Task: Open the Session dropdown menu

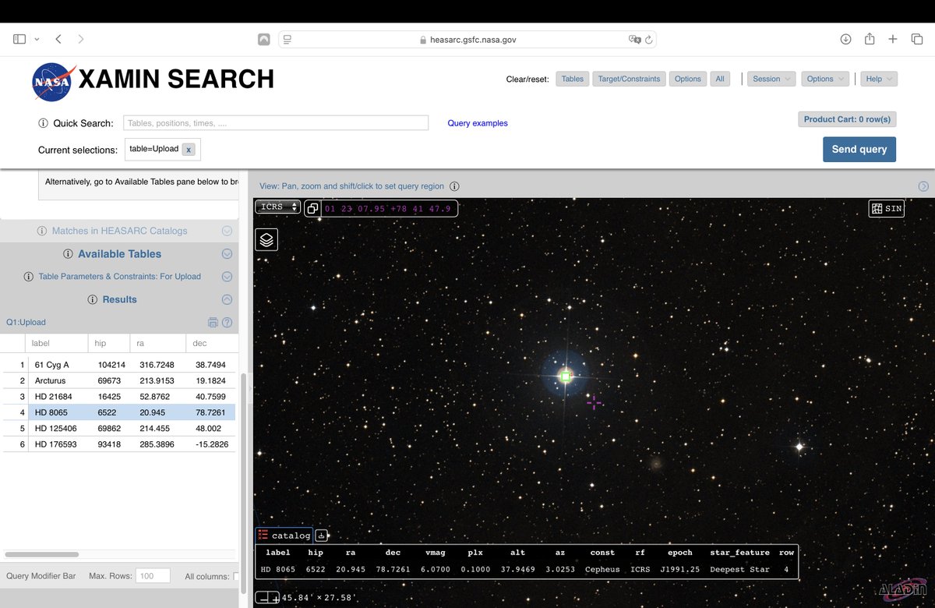Action: tap(771, 79)
